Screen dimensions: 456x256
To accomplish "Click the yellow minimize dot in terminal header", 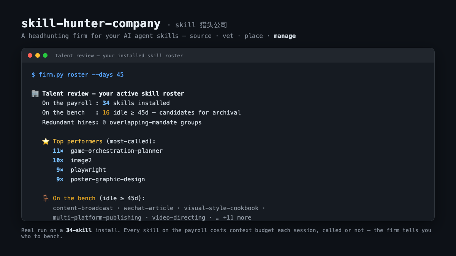I will pyautogui.click(x=38, y=55).
